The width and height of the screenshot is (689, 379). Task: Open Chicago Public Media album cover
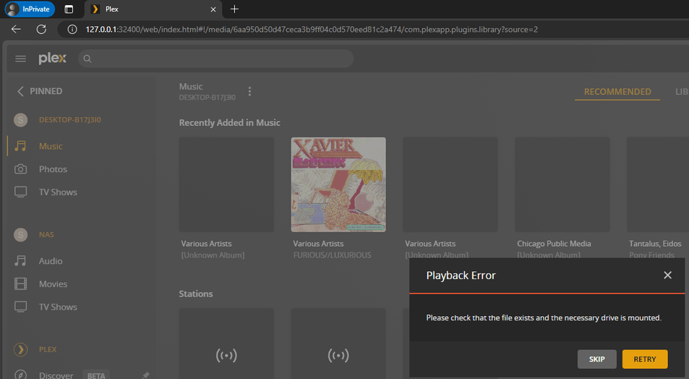562,184
